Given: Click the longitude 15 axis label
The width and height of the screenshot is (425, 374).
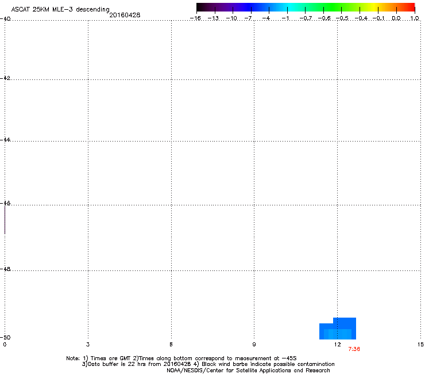Looking at the screenshot, I should click(420, 345).
